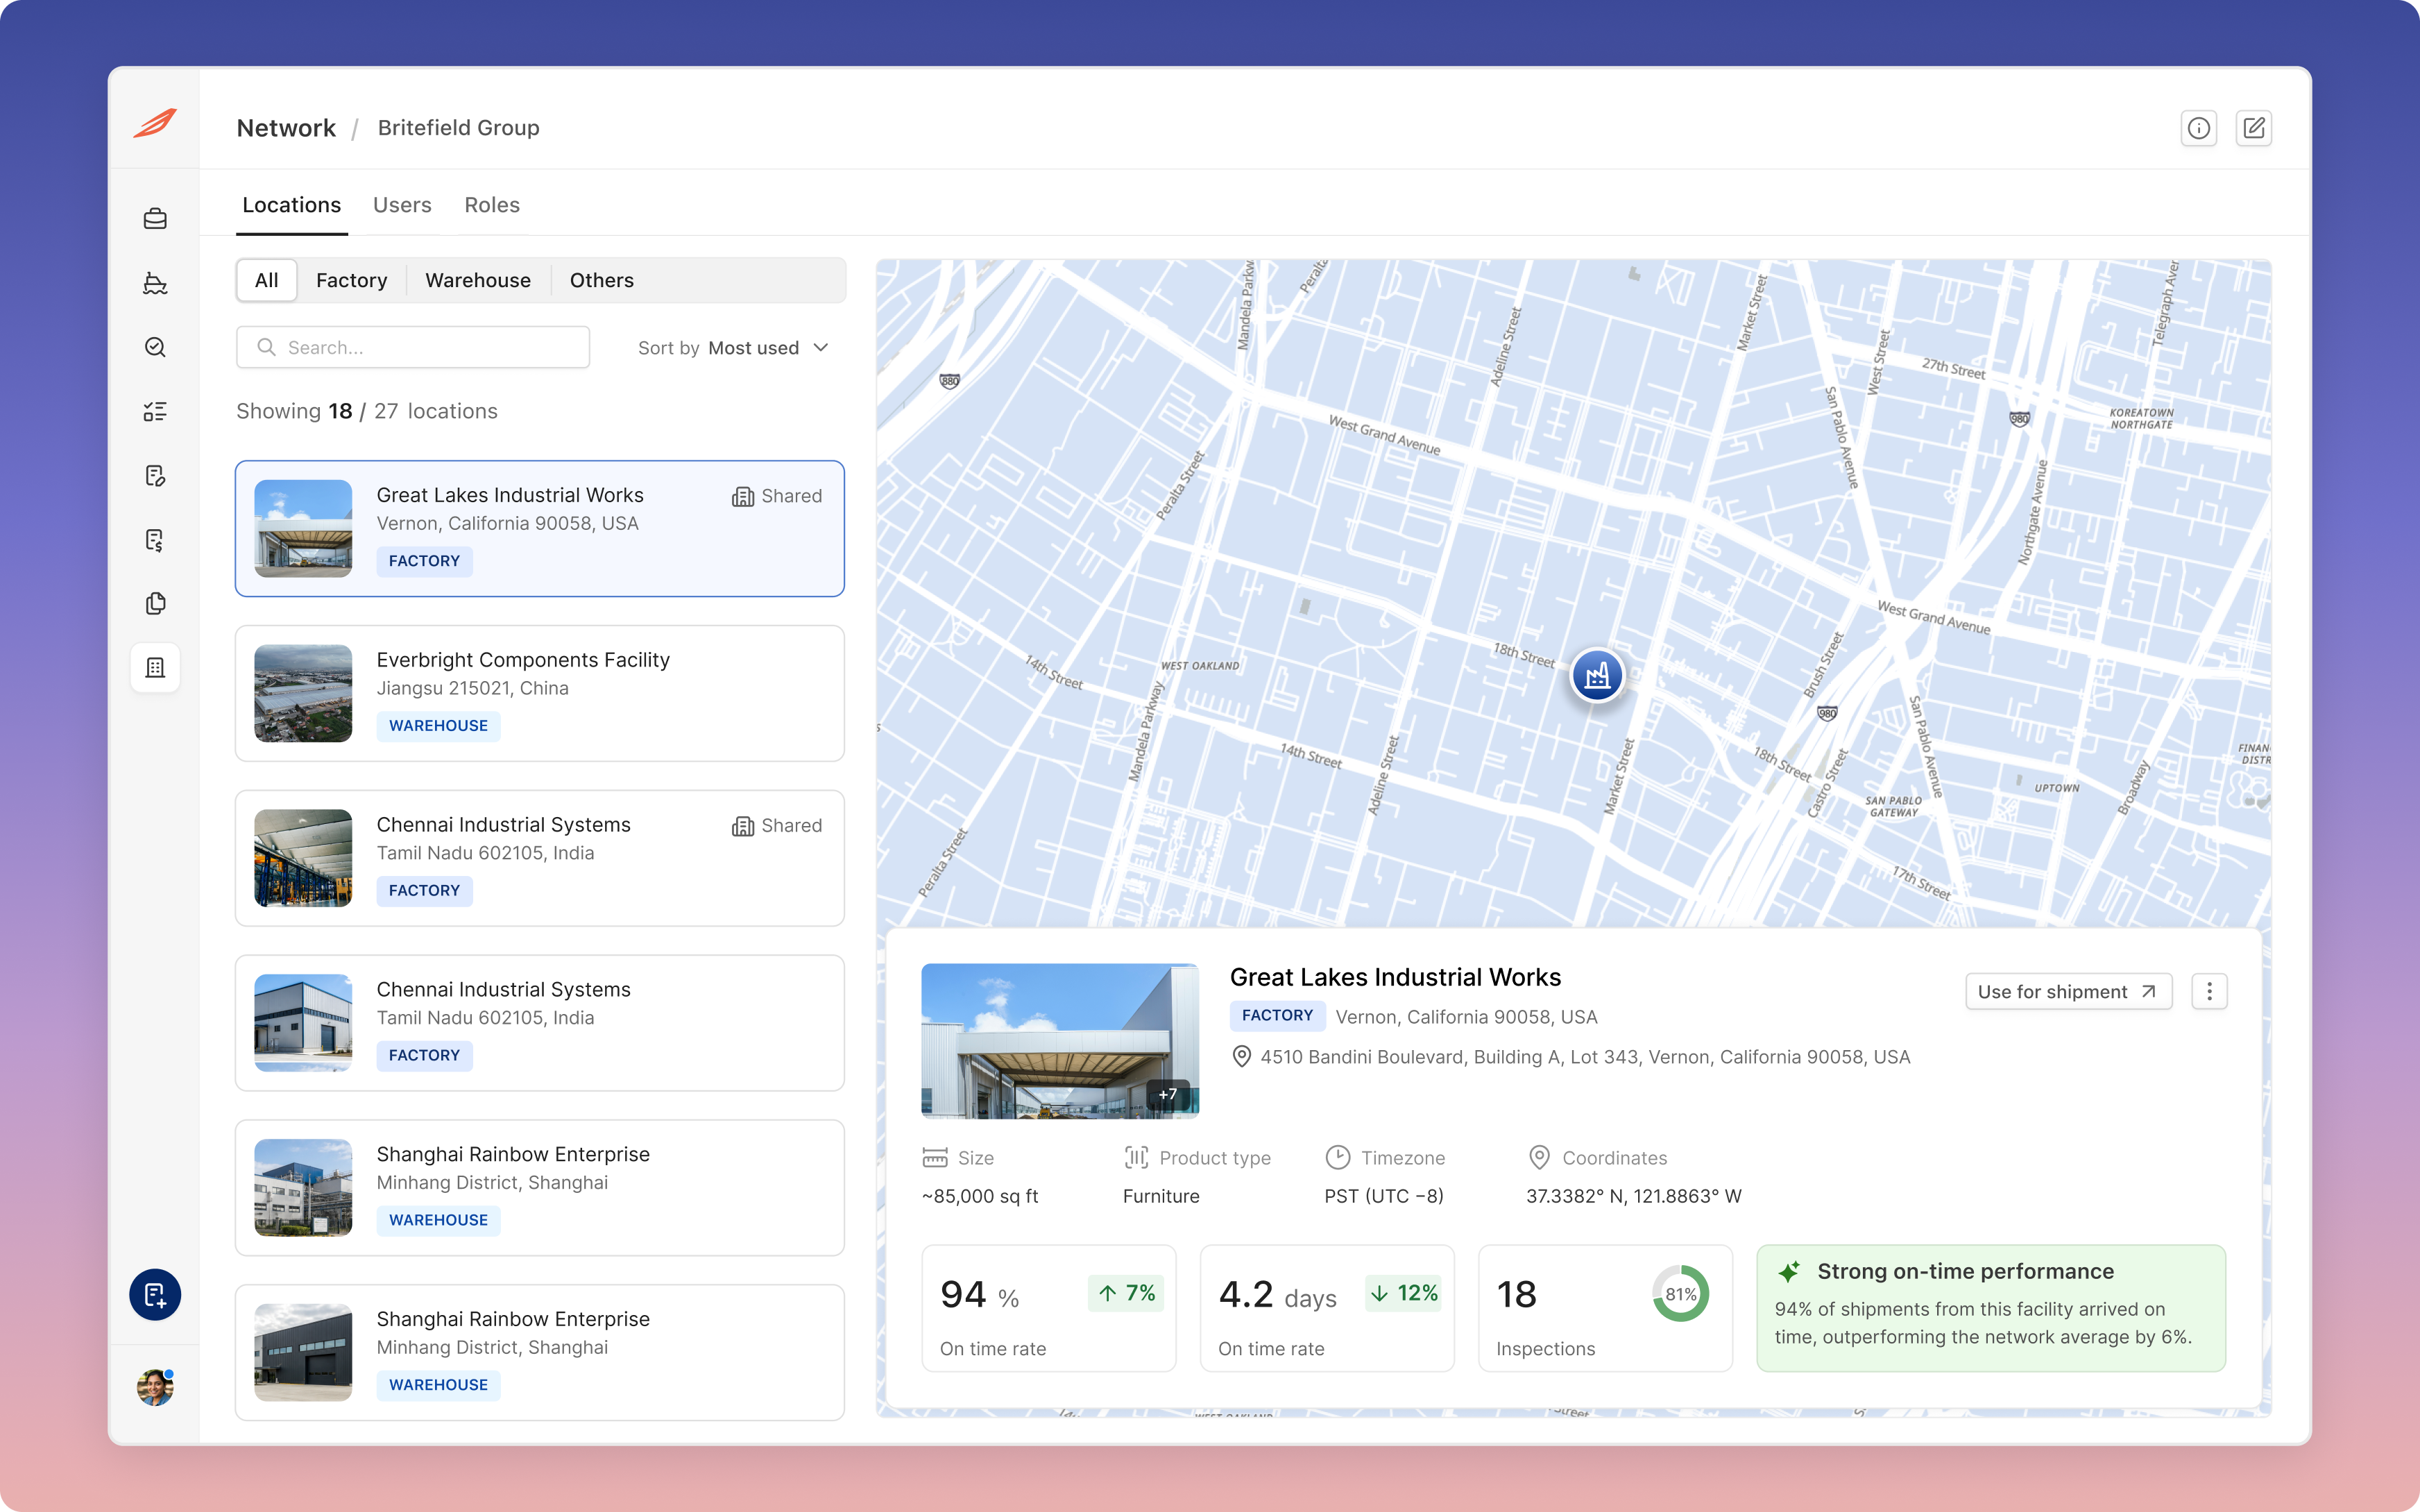Open the task checklist sidebar icon
The height and width of the screenshot is (1512, 2420).
[155, 411]
